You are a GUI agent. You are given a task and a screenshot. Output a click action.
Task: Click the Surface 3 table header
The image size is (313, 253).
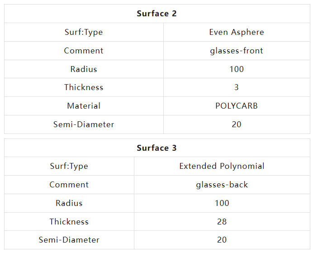pyautogui.click(x=157, y=148)
